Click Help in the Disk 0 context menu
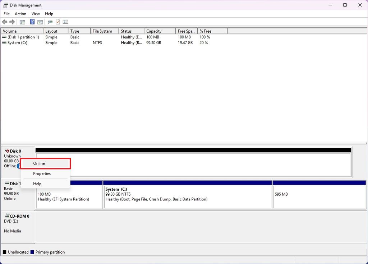 [37, 184]
